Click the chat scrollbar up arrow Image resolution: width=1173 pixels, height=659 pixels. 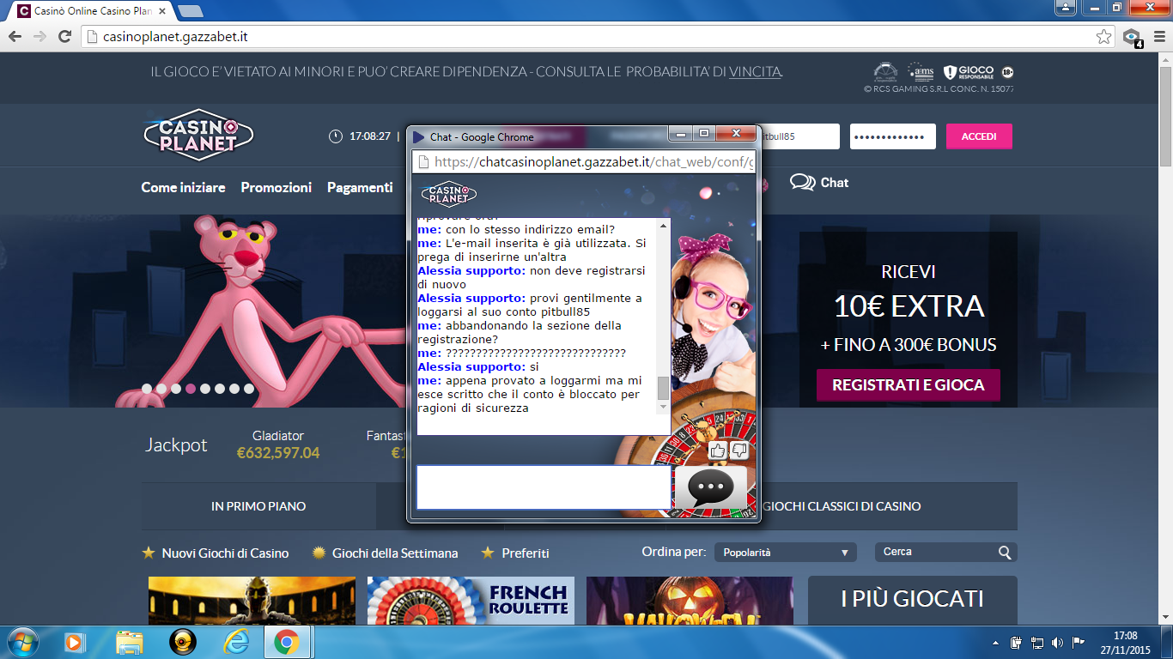coord(663,226)
